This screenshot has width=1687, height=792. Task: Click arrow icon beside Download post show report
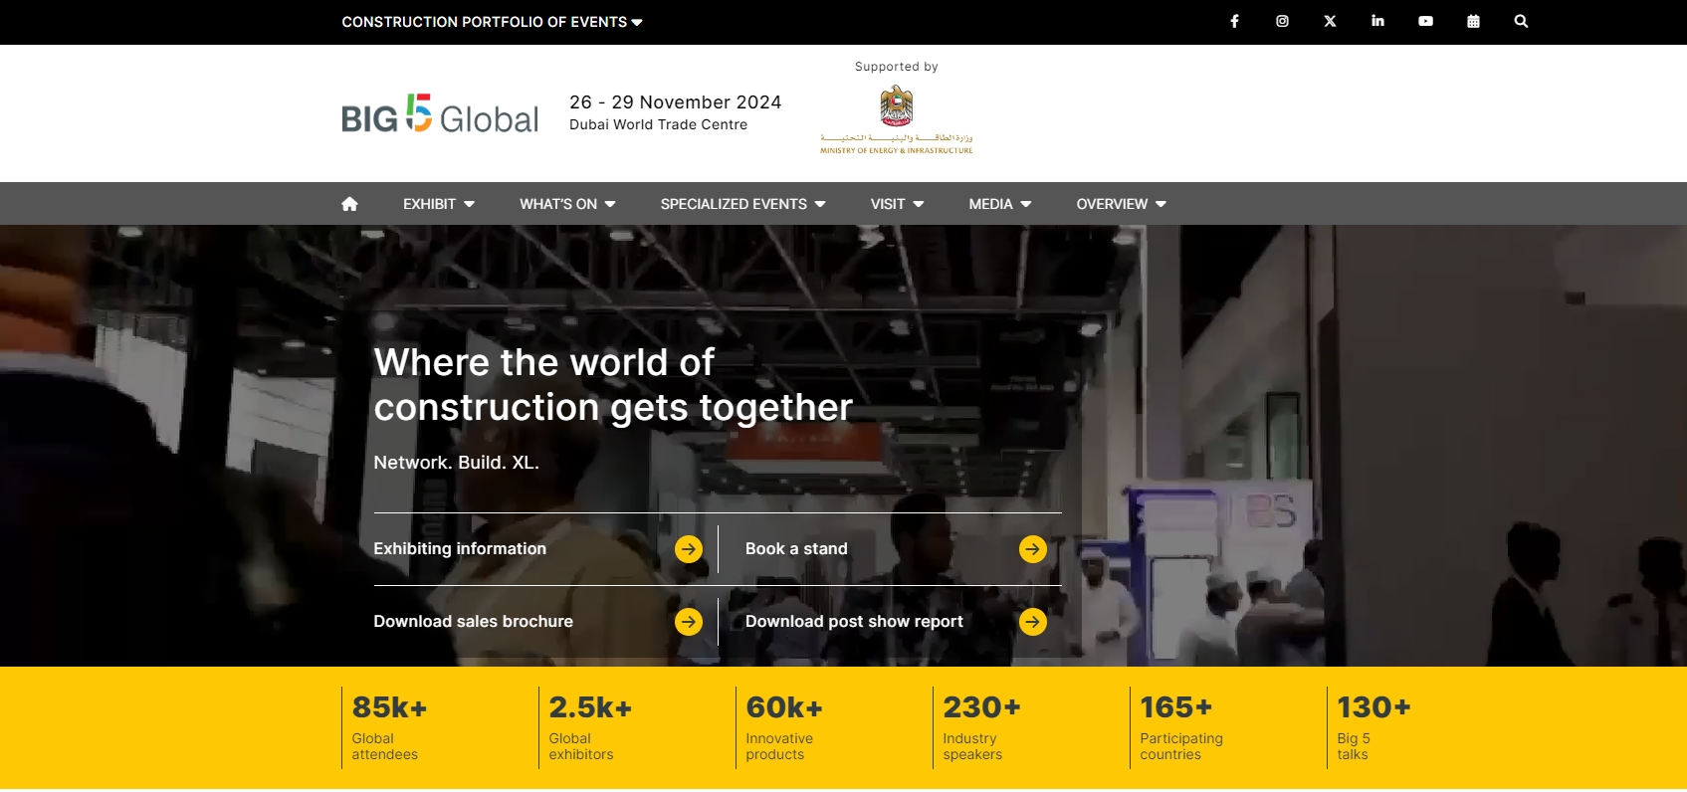1033,622
